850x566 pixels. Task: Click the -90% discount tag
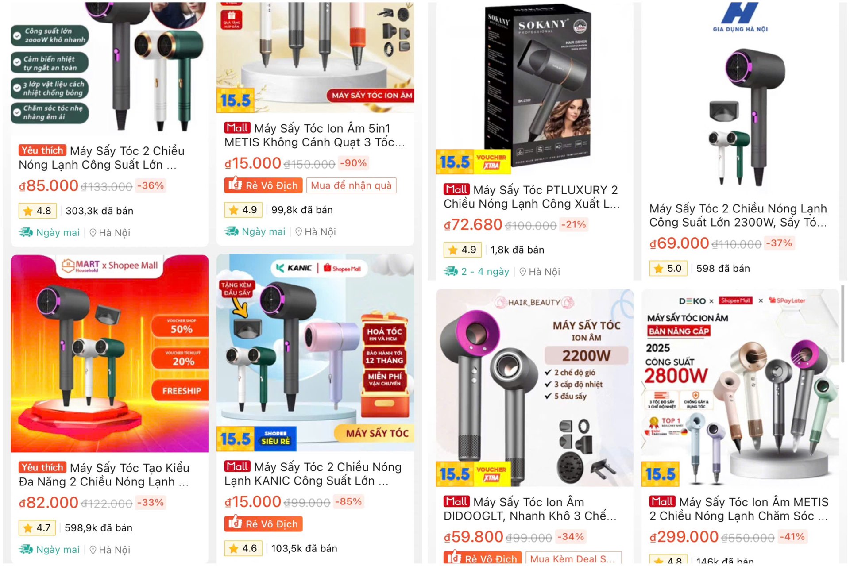tap(353, 163)
